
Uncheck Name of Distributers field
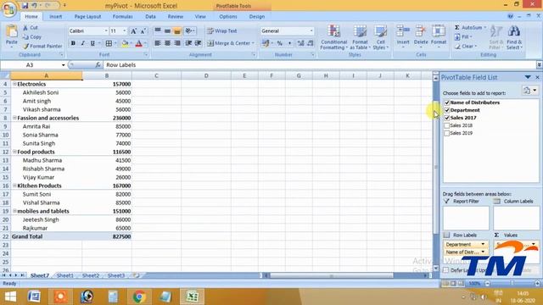pyautogui.click(x=447, y=103)
